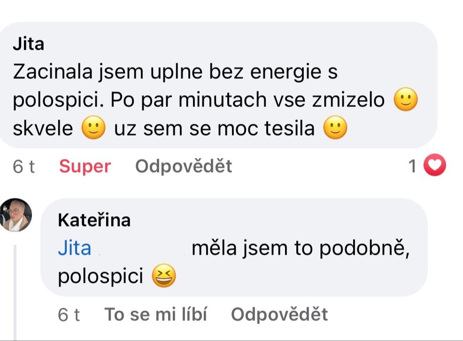463x341 pixels.
Task: Click the "Super" reaction label under Jita's comment
Action: click(85, 166)
